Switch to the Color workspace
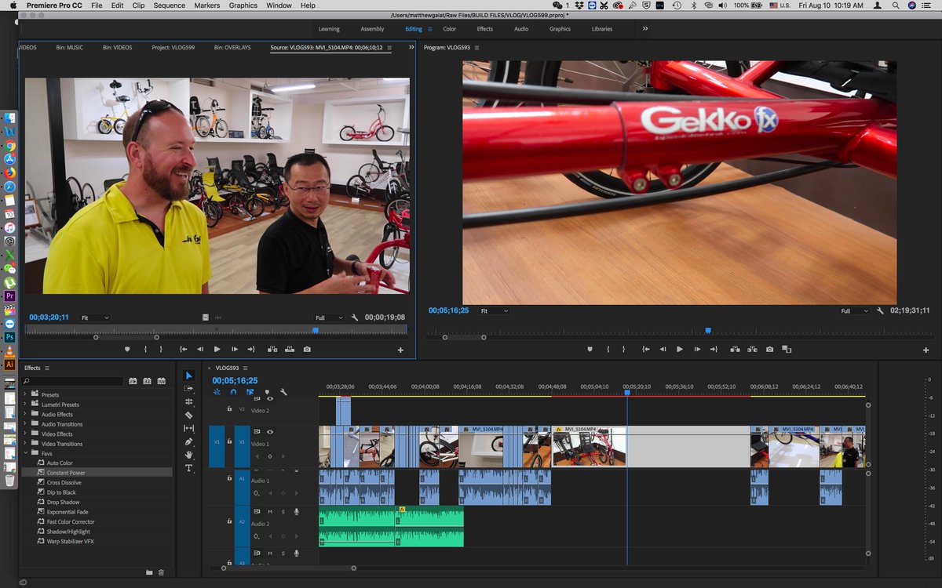 coord(449,29)
